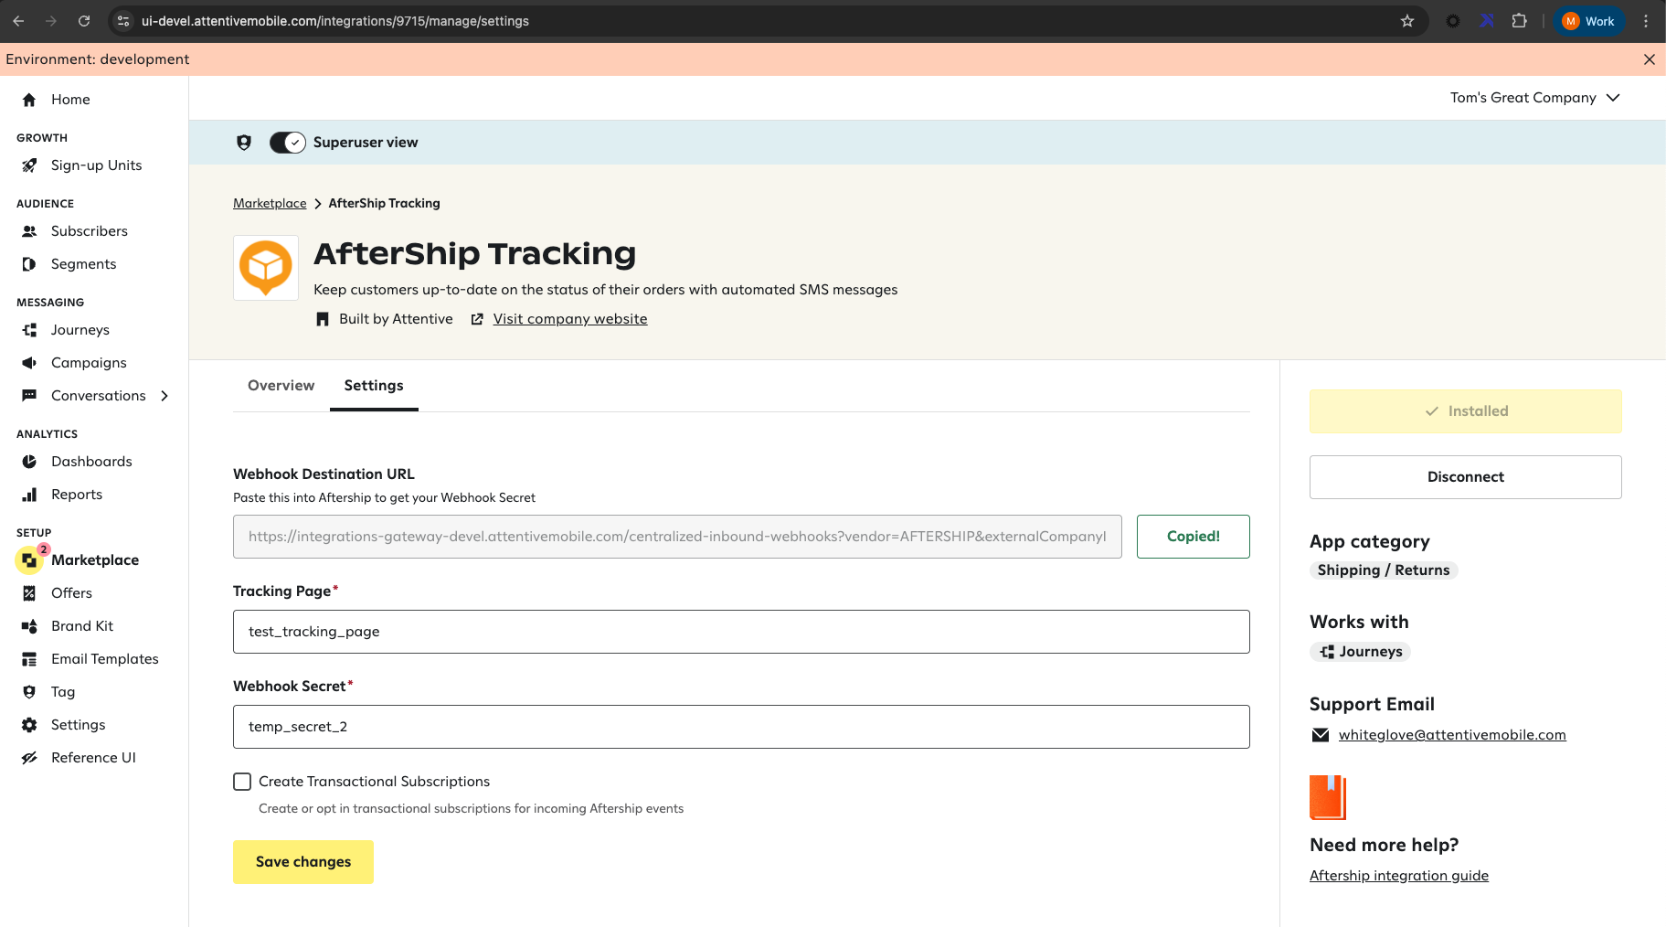This screenshot has height=927, width=1666.
Task: Click the Segments icon in sidebar
Action: 29,264
